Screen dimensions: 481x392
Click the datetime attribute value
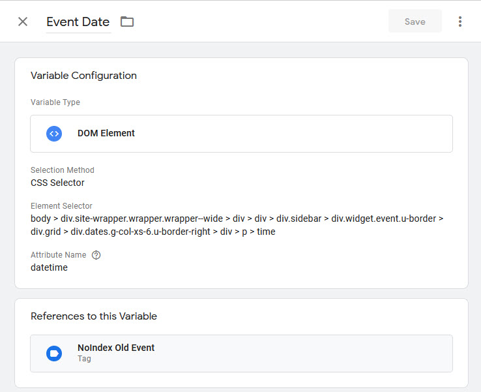(x=49, y=267)
